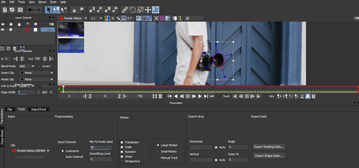Select the Add Point arrow-plus tool
The height and width of the screenshot is (168, 359).
[64, 10]
